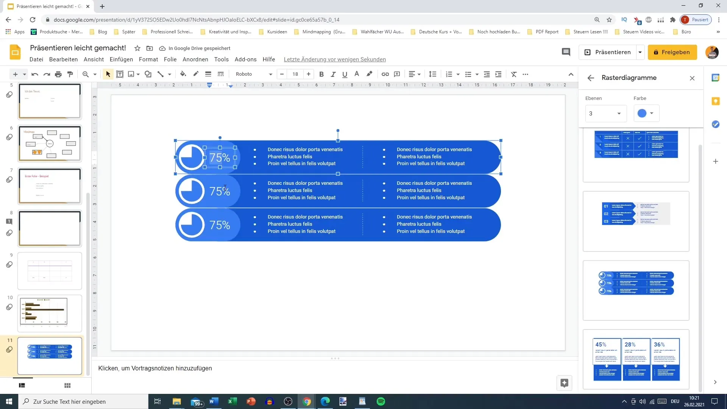
Task: Open the Einfügen menu
Action: pyautogui.click(x=121, y=59)
